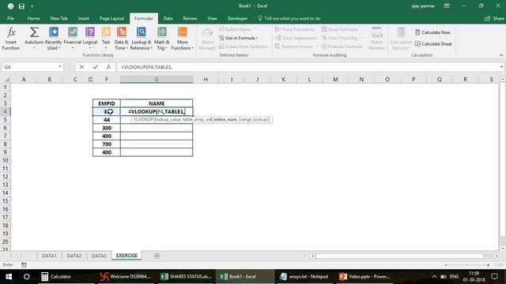Click Trace Dependents
Viewport: 506px width, 284px height.
pyautogui.click(x=296, y=38)
